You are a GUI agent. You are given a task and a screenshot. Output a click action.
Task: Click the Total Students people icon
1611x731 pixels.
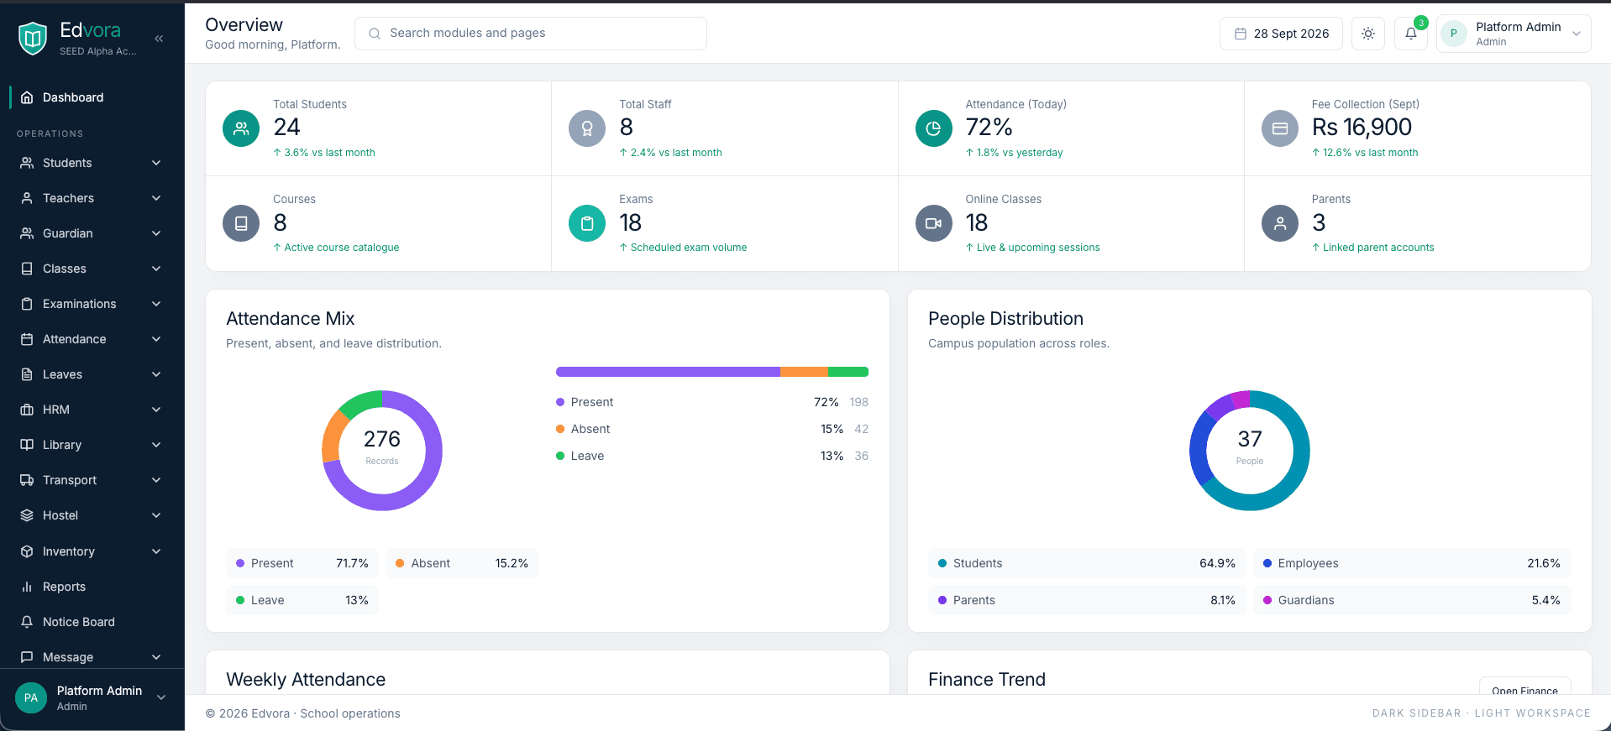pyautogui.click(x=241, y=128)
